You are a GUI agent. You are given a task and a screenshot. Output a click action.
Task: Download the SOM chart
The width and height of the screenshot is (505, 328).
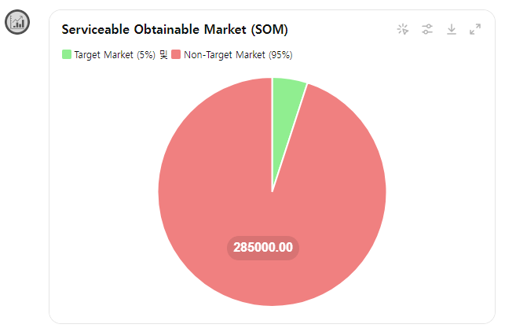tap(452, 29)
